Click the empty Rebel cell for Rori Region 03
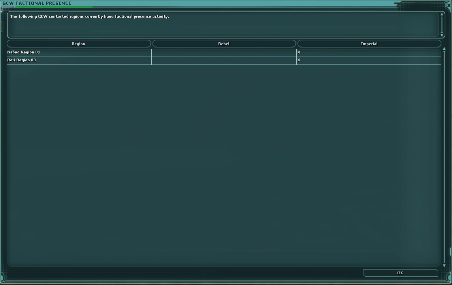Viewport: 452px width, 285px height. [x=224, y=60]
